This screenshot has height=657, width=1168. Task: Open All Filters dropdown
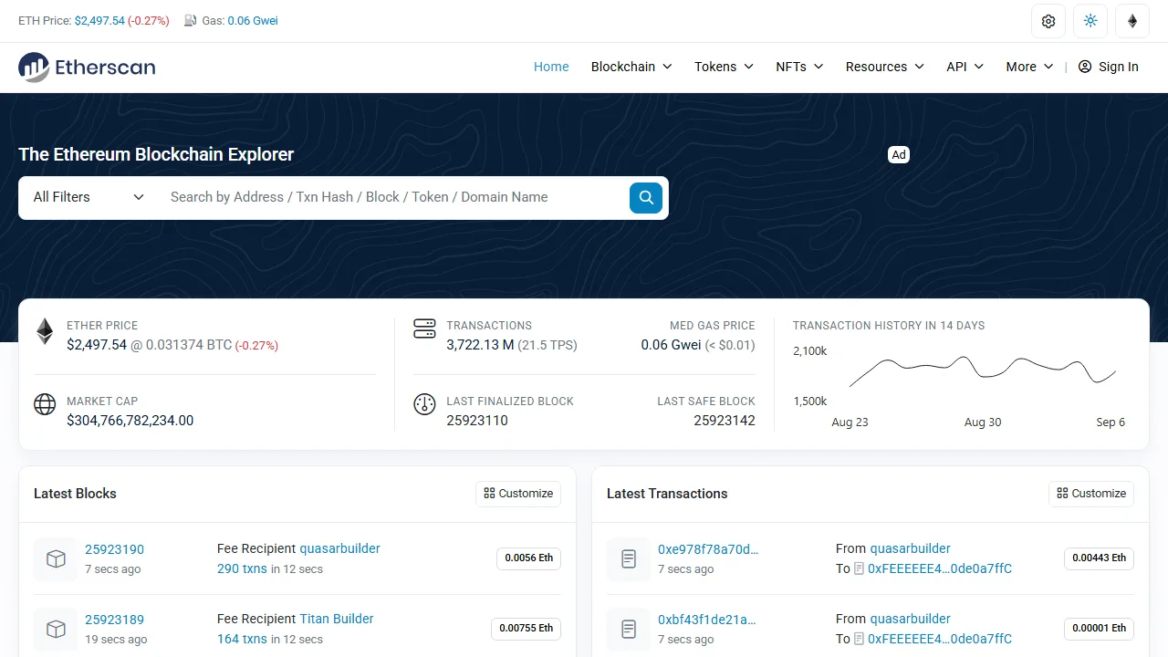click(x=89, y=197)
